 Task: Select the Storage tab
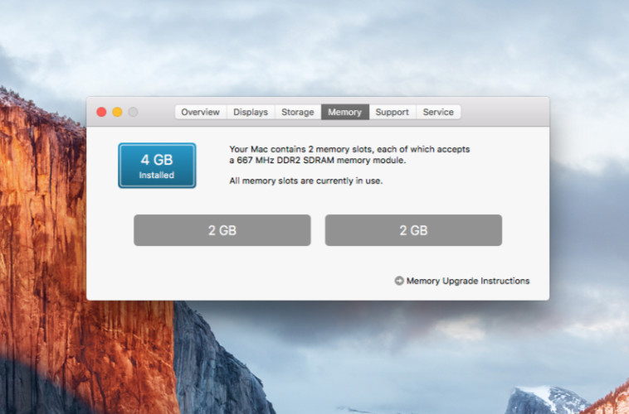pyautogui.click(x=298, y=112)
